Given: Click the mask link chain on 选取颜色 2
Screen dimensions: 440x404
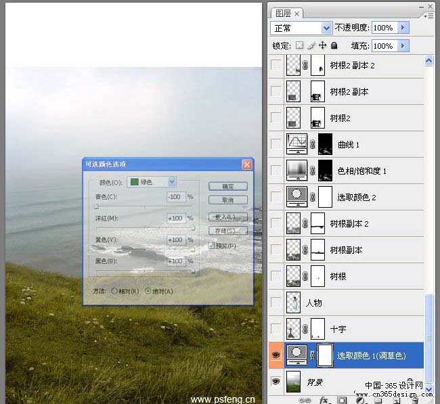Looking at the screenshot, I should click(x=312, y=197).
